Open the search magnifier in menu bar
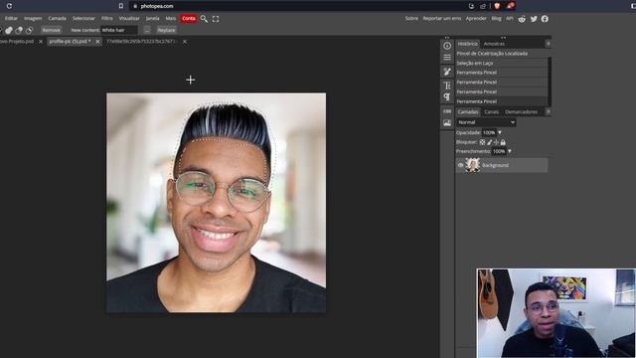This screenshot has width=636, height=358. pyautogui.click(x=204, y=19)
